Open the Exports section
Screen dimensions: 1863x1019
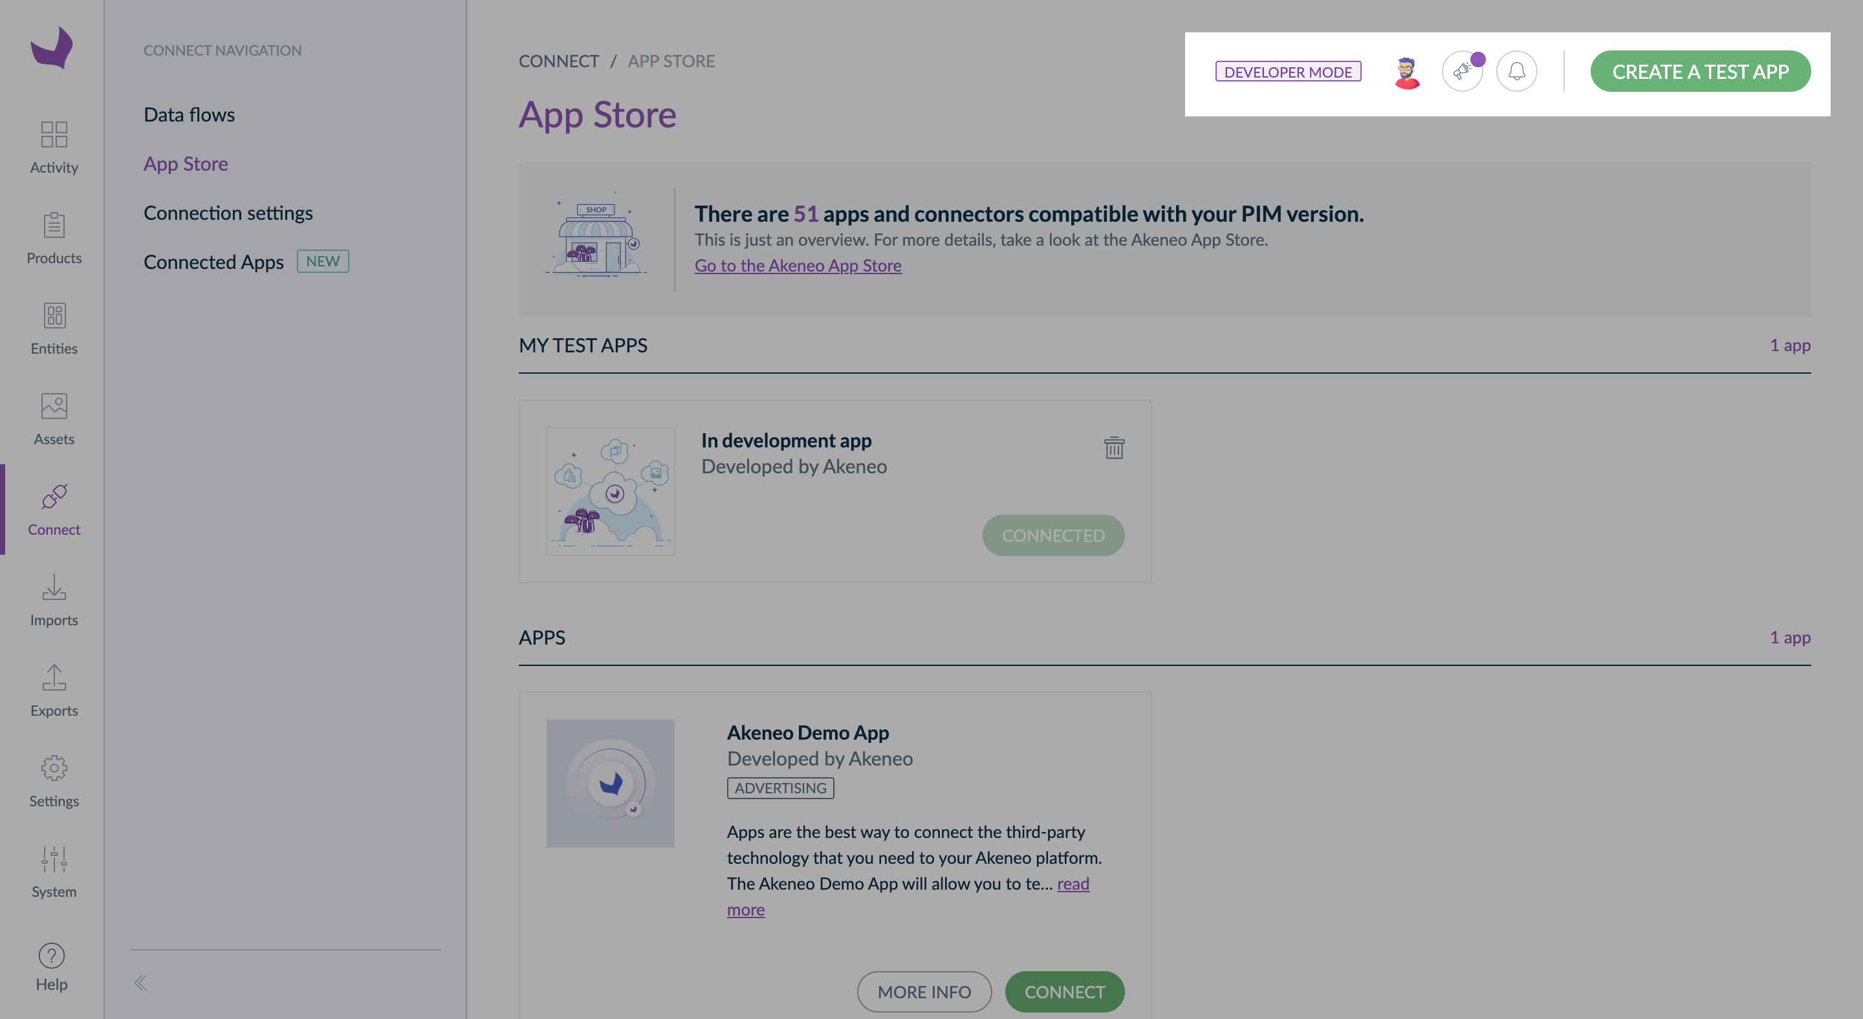point(54,691)
